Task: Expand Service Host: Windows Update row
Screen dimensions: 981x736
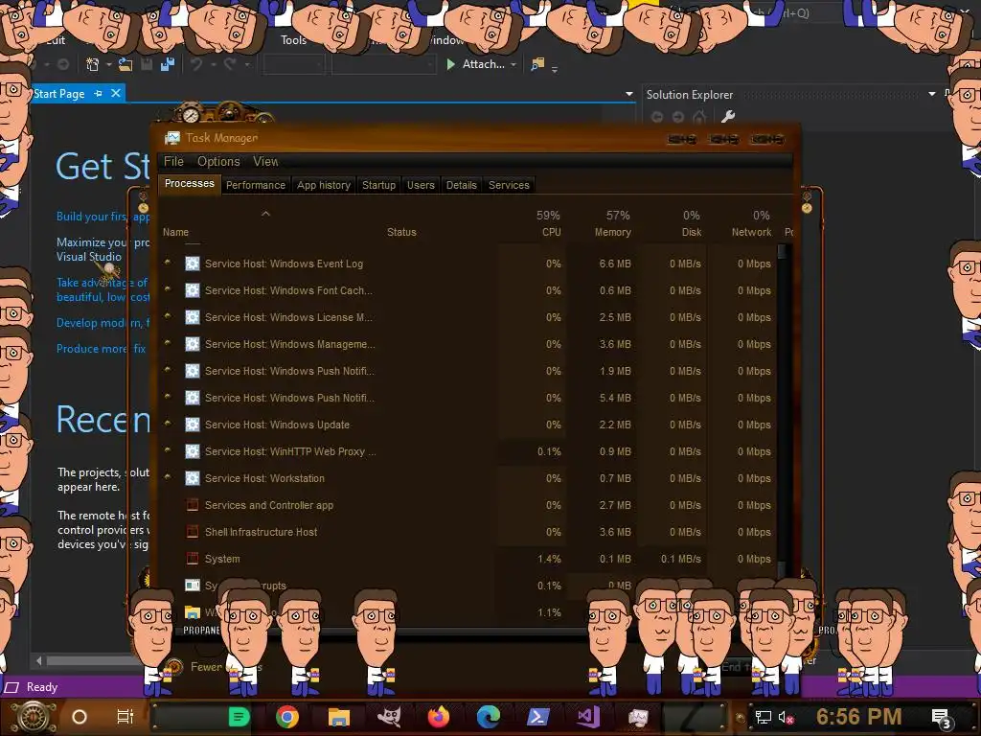Action: [168, 424]
